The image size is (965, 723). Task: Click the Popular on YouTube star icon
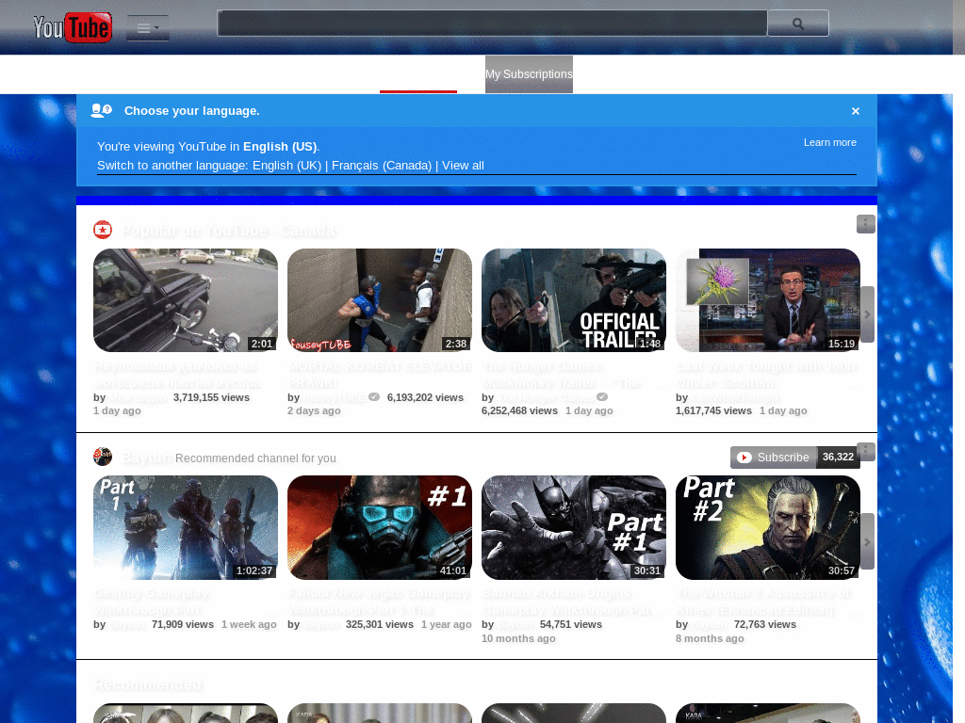pyautogui.click(x=103, y=230)
